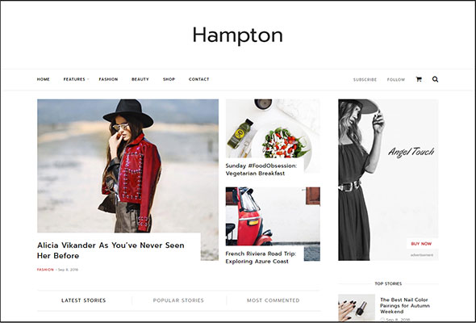Click the Subscribe link
The height and width of the screenshot is (323, 476).
point(365,80)
